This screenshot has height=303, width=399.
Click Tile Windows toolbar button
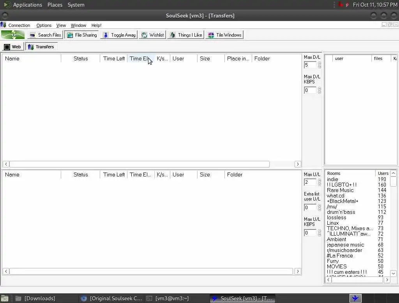click(x=224, y=35)
